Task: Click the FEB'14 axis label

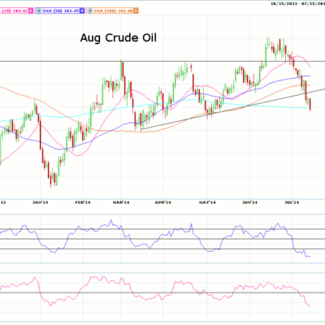Action: coord(83,202)
